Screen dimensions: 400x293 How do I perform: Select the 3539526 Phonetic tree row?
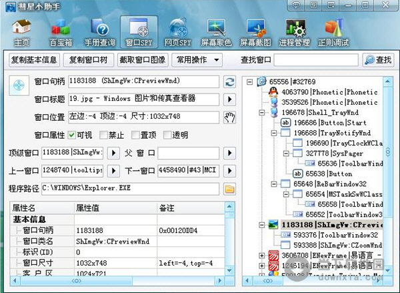pyautogui.click(x=329, y=102)
